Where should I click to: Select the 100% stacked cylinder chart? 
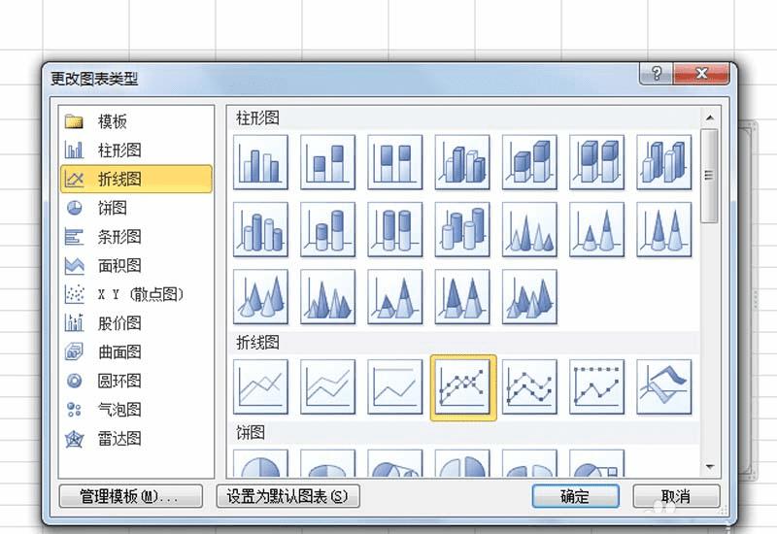coord(395,229)
